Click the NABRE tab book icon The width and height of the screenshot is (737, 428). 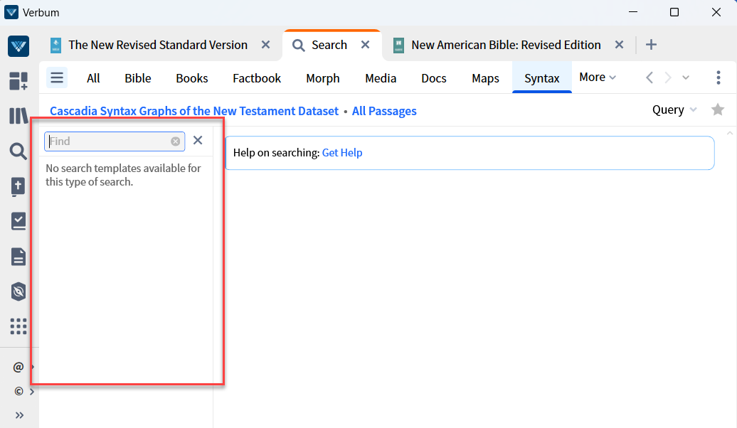pyautogui.click(x=398, y=45)
